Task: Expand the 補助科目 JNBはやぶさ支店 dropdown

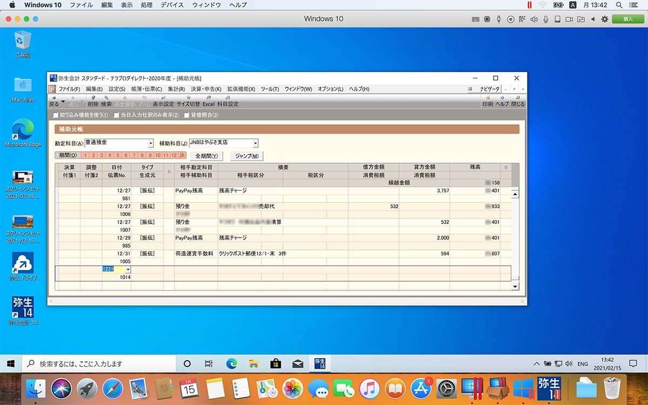Action: [255, 144]
